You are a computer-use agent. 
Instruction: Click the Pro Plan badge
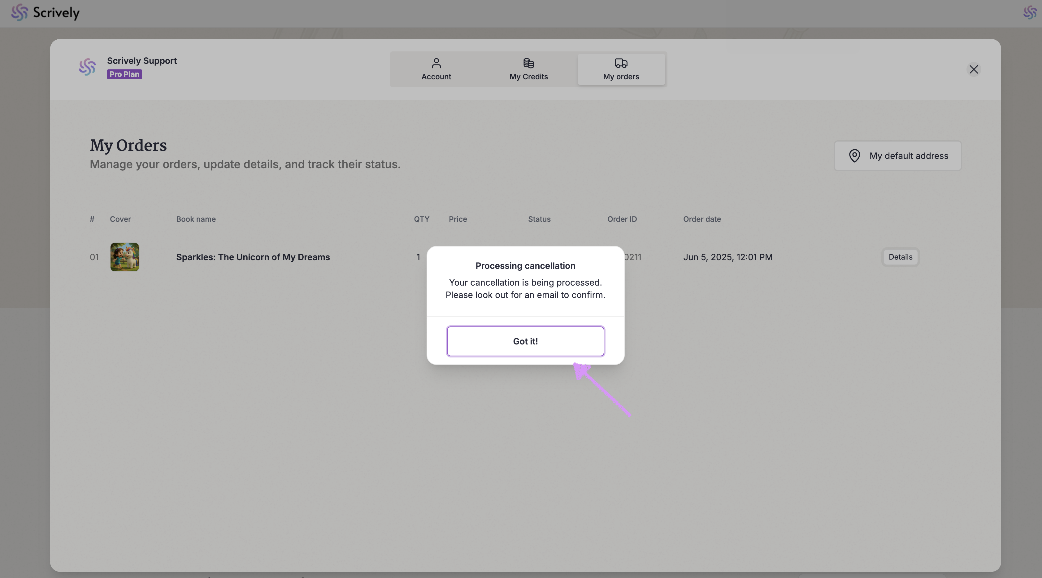click(x=124, y=74)
